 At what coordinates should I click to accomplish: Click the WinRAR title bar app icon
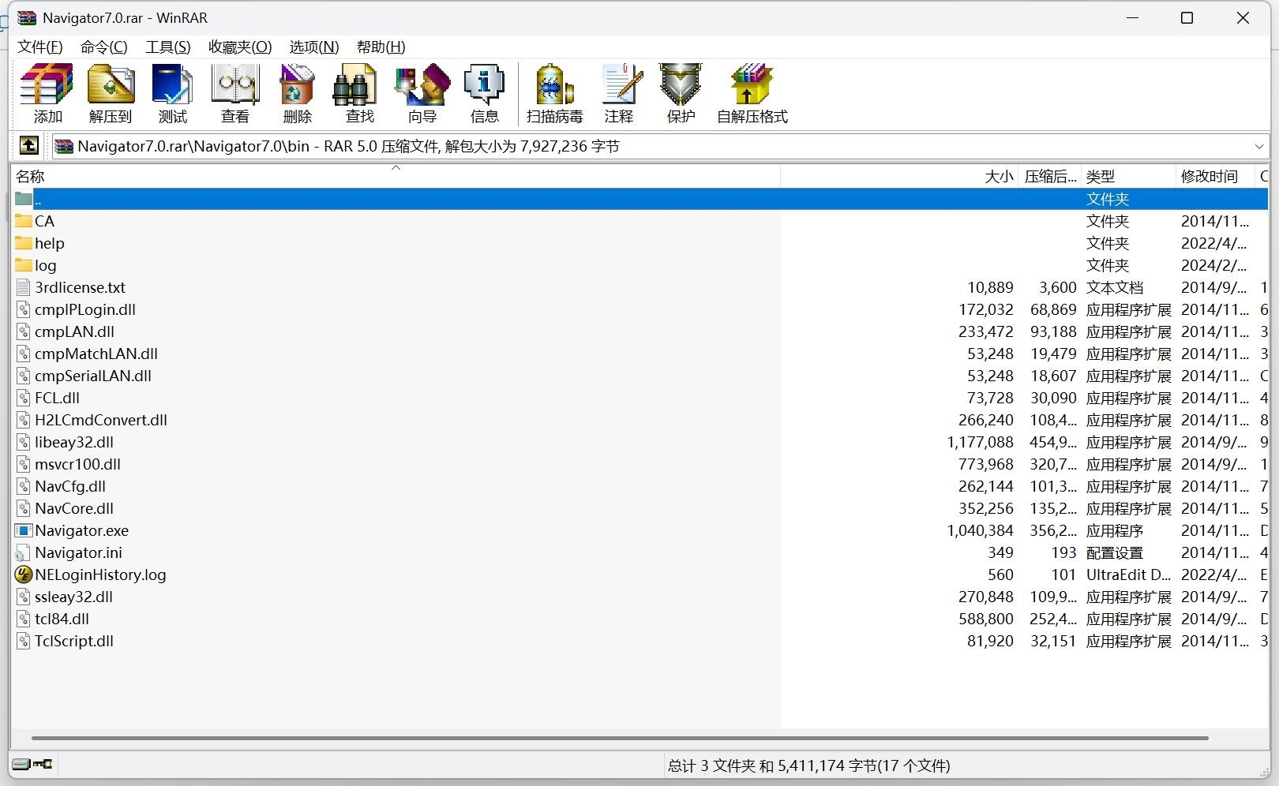pos(28,17)
